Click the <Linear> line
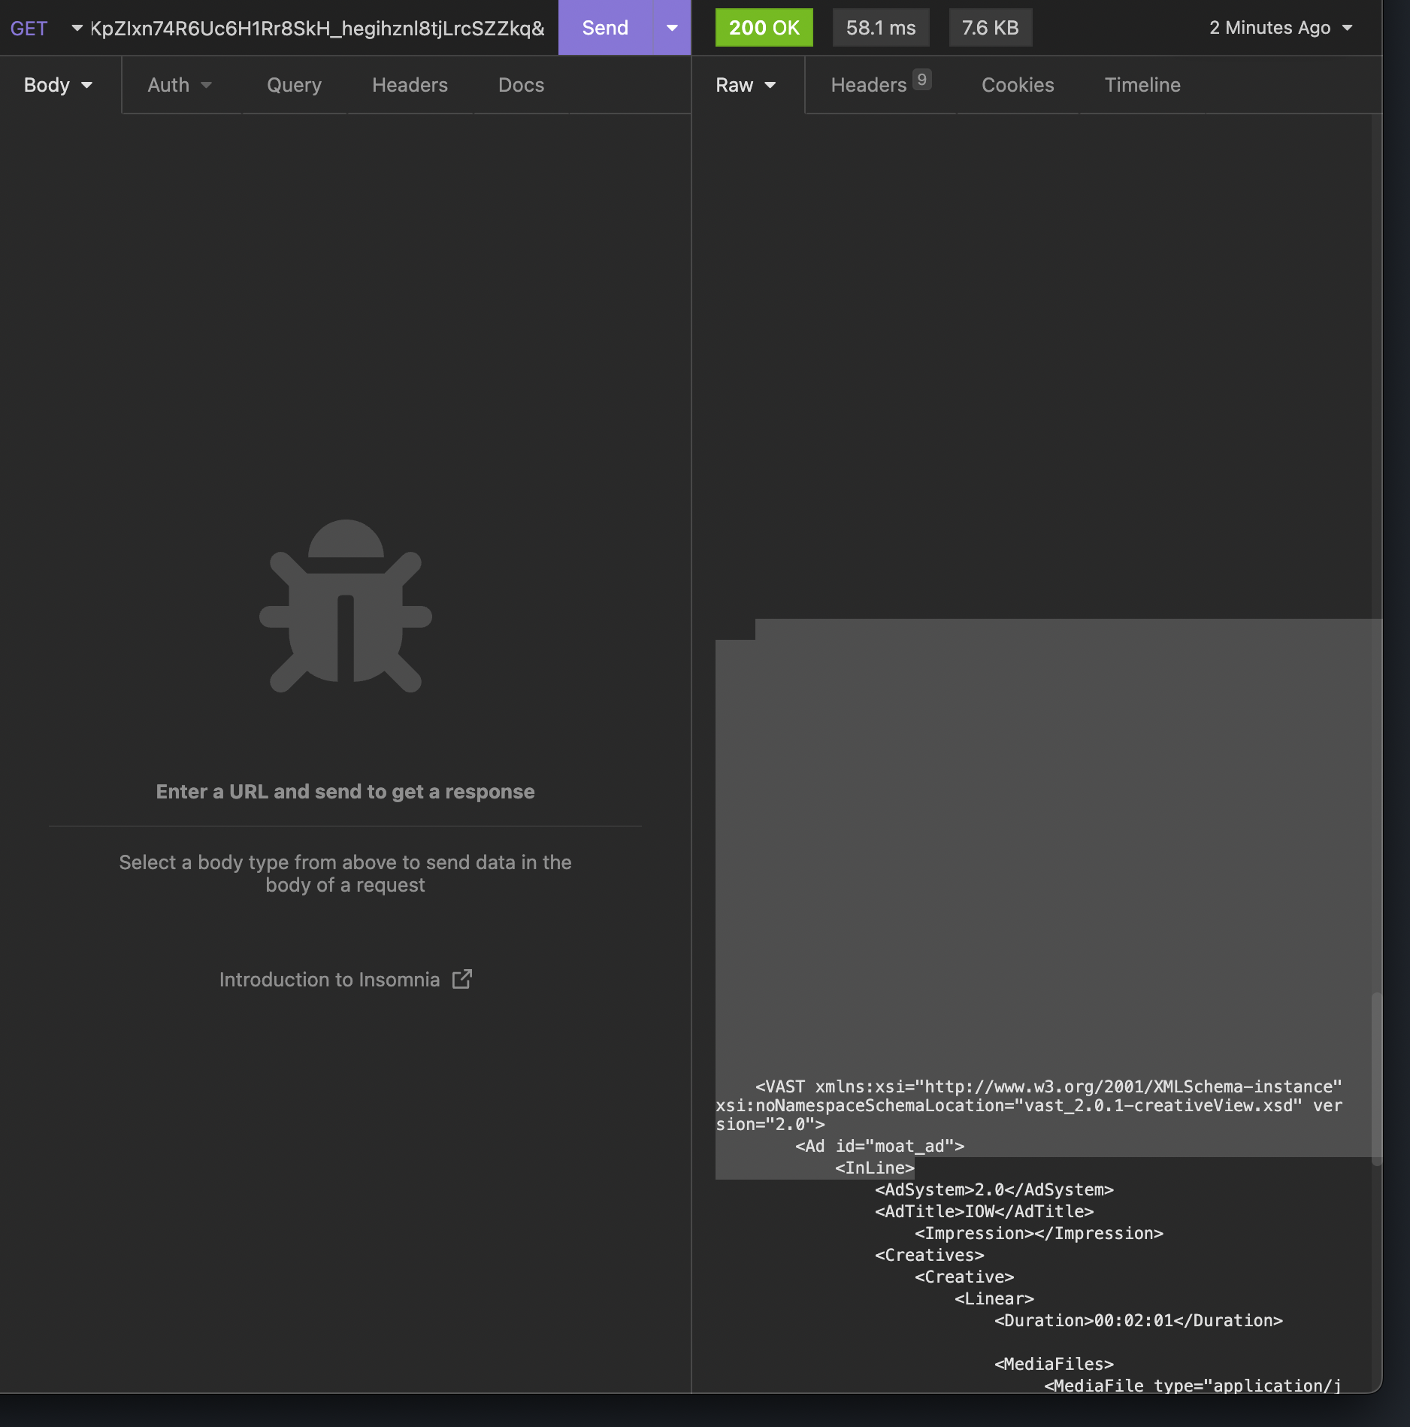The width and height of the screenshot is (1410, 1427). pyautogui.click(x=994, y=1298)
